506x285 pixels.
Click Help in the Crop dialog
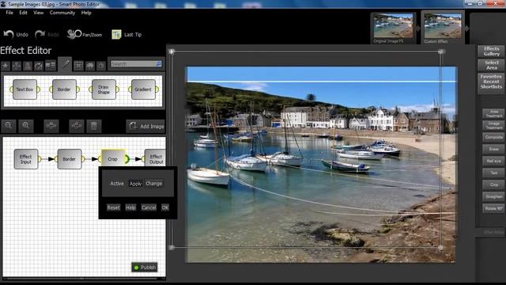130,207
